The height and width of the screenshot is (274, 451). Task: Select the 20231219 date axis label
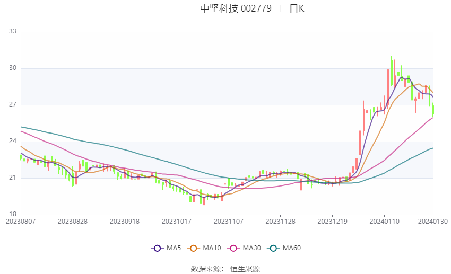pyautogui.click(x=333, y=222)
